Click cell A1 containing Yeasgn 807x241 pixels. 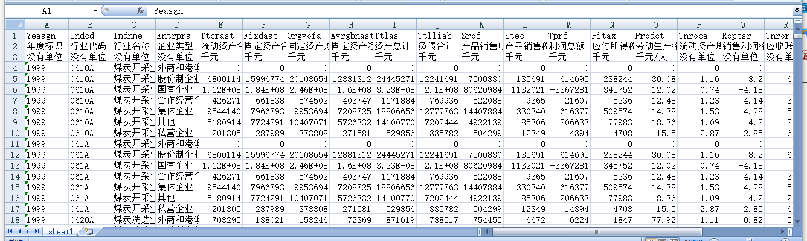pos(47,35)
